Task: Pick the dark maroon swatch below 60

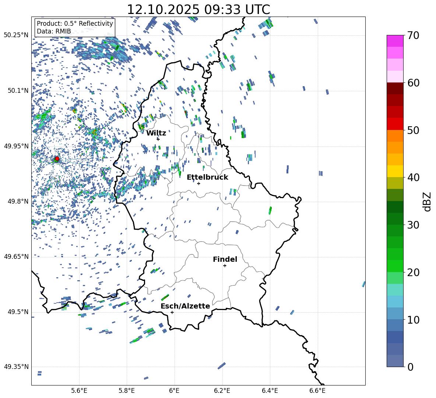Action: 395,88
